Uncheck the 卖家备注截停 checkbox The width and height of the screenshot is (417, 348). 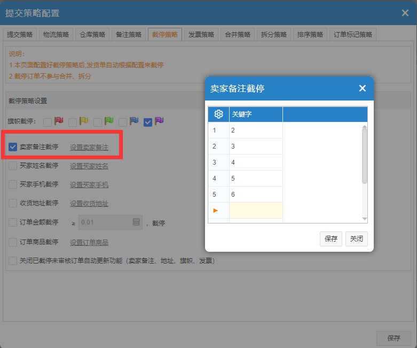13,147
